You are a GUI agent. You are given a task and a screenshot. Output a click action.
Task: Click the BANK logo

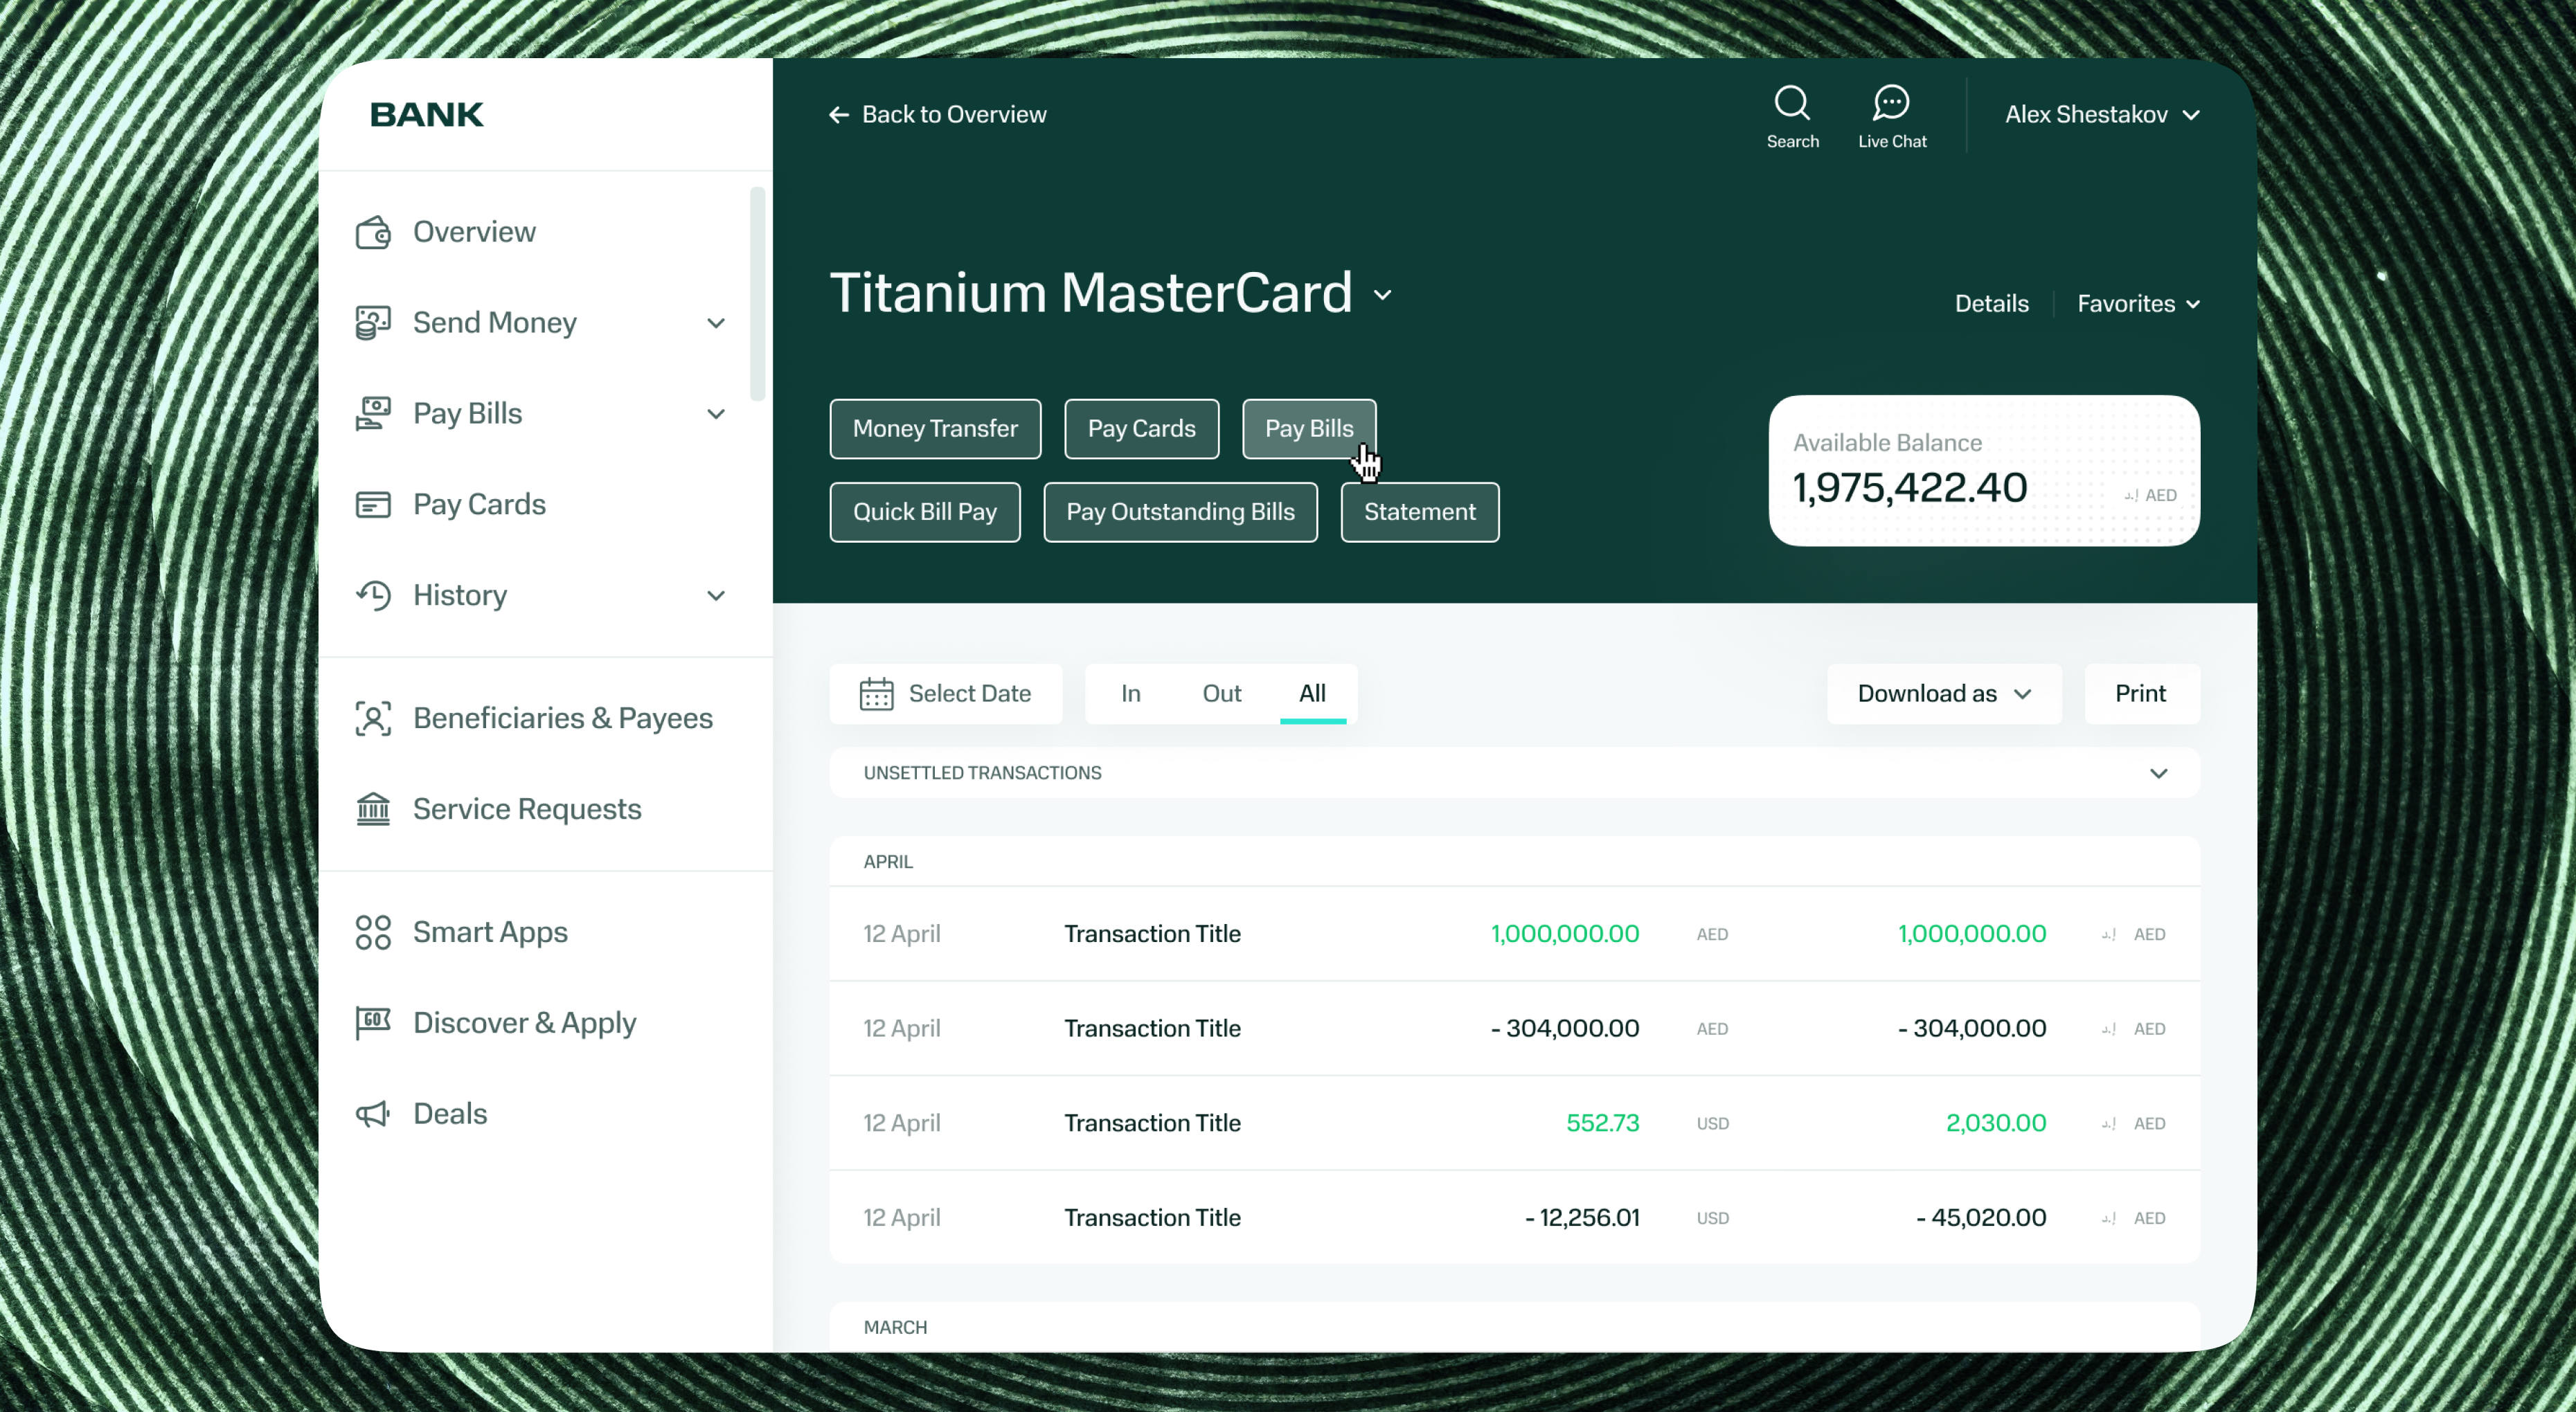click(427, 115)
